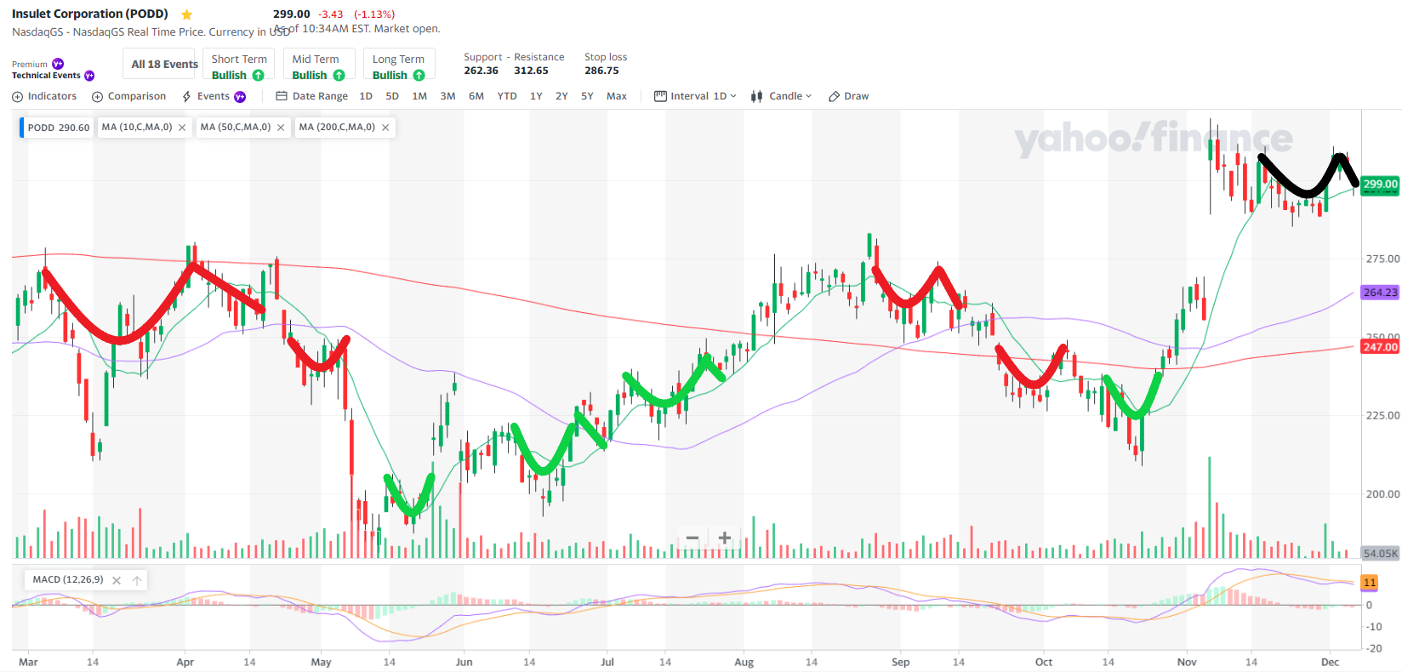Open the Mid Term Bullish outlook
1402x672 pixels.
(x=319, y=64)
